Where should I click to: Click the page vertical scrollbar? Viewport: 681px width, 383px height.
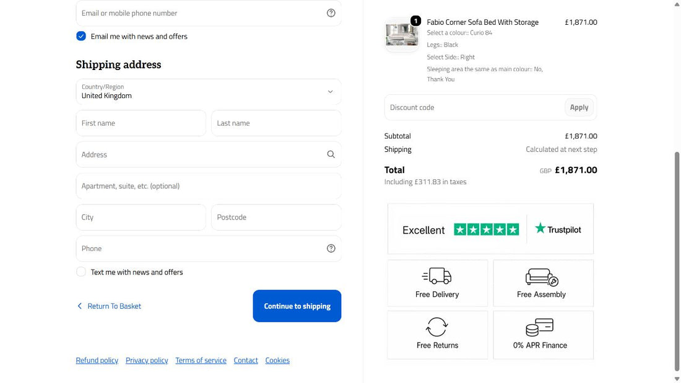click(677, 261)
